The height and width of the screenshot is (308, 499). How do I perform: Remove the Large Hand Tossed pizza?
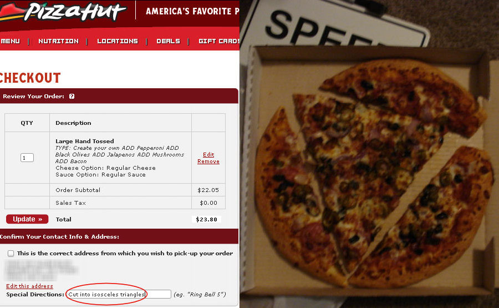coord(208,161)
